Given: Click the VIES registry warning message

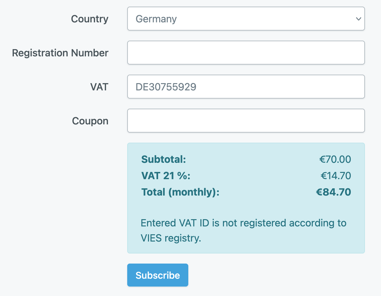Looking at the screenshot, I should click(243, 231).
